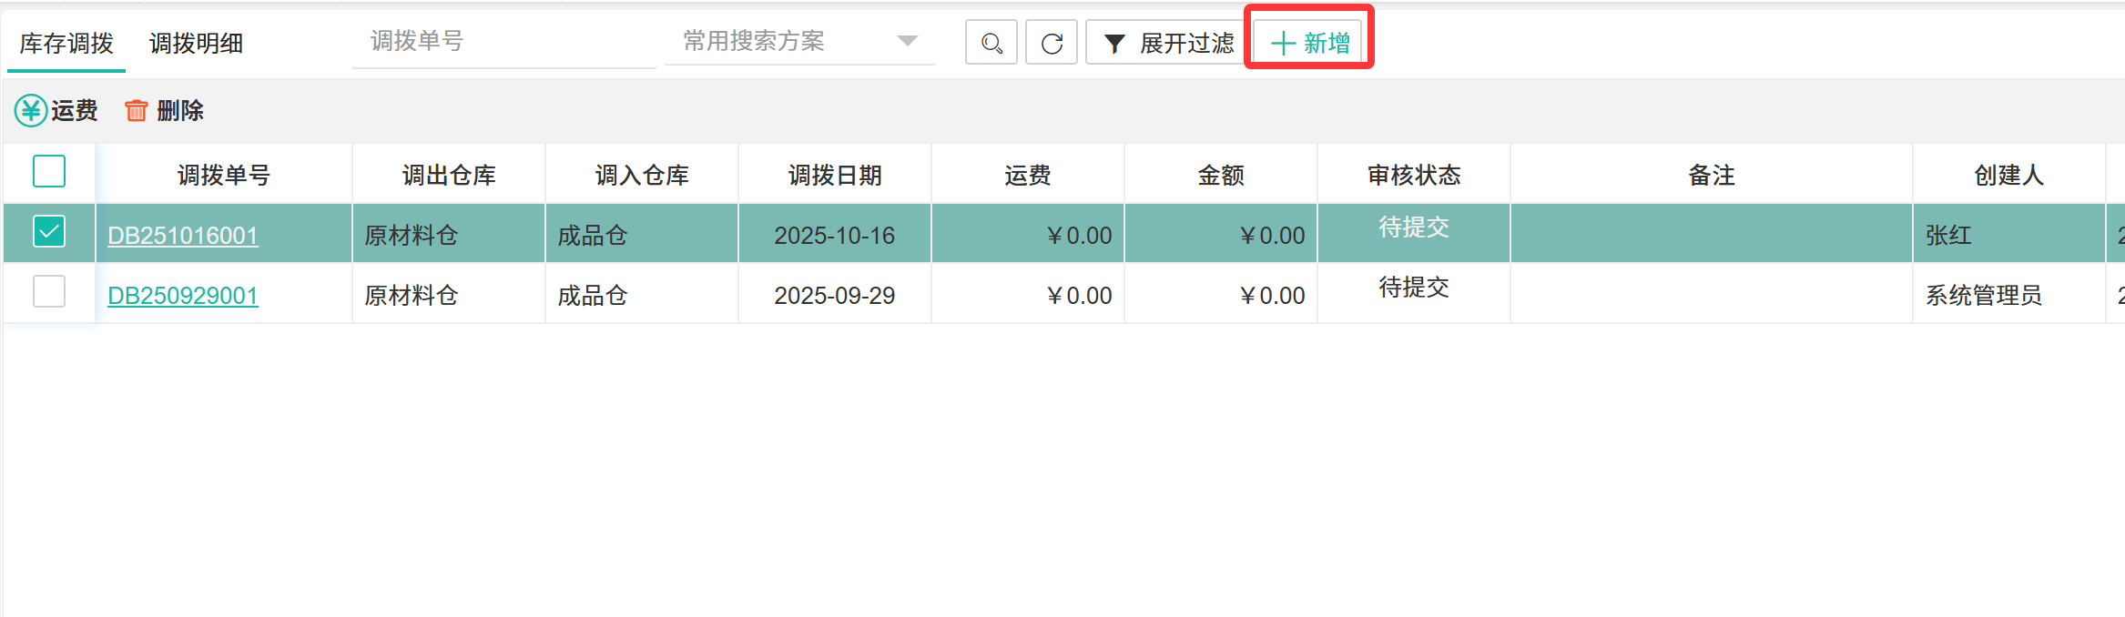Expand the 常用搜索方案 dropdown arrow
The image size is (2125, 617).
point(907,41)
